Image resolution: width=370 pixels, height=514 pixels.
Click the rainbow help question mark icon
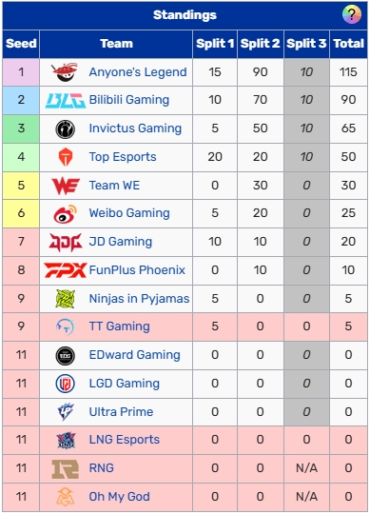point(352,14)
